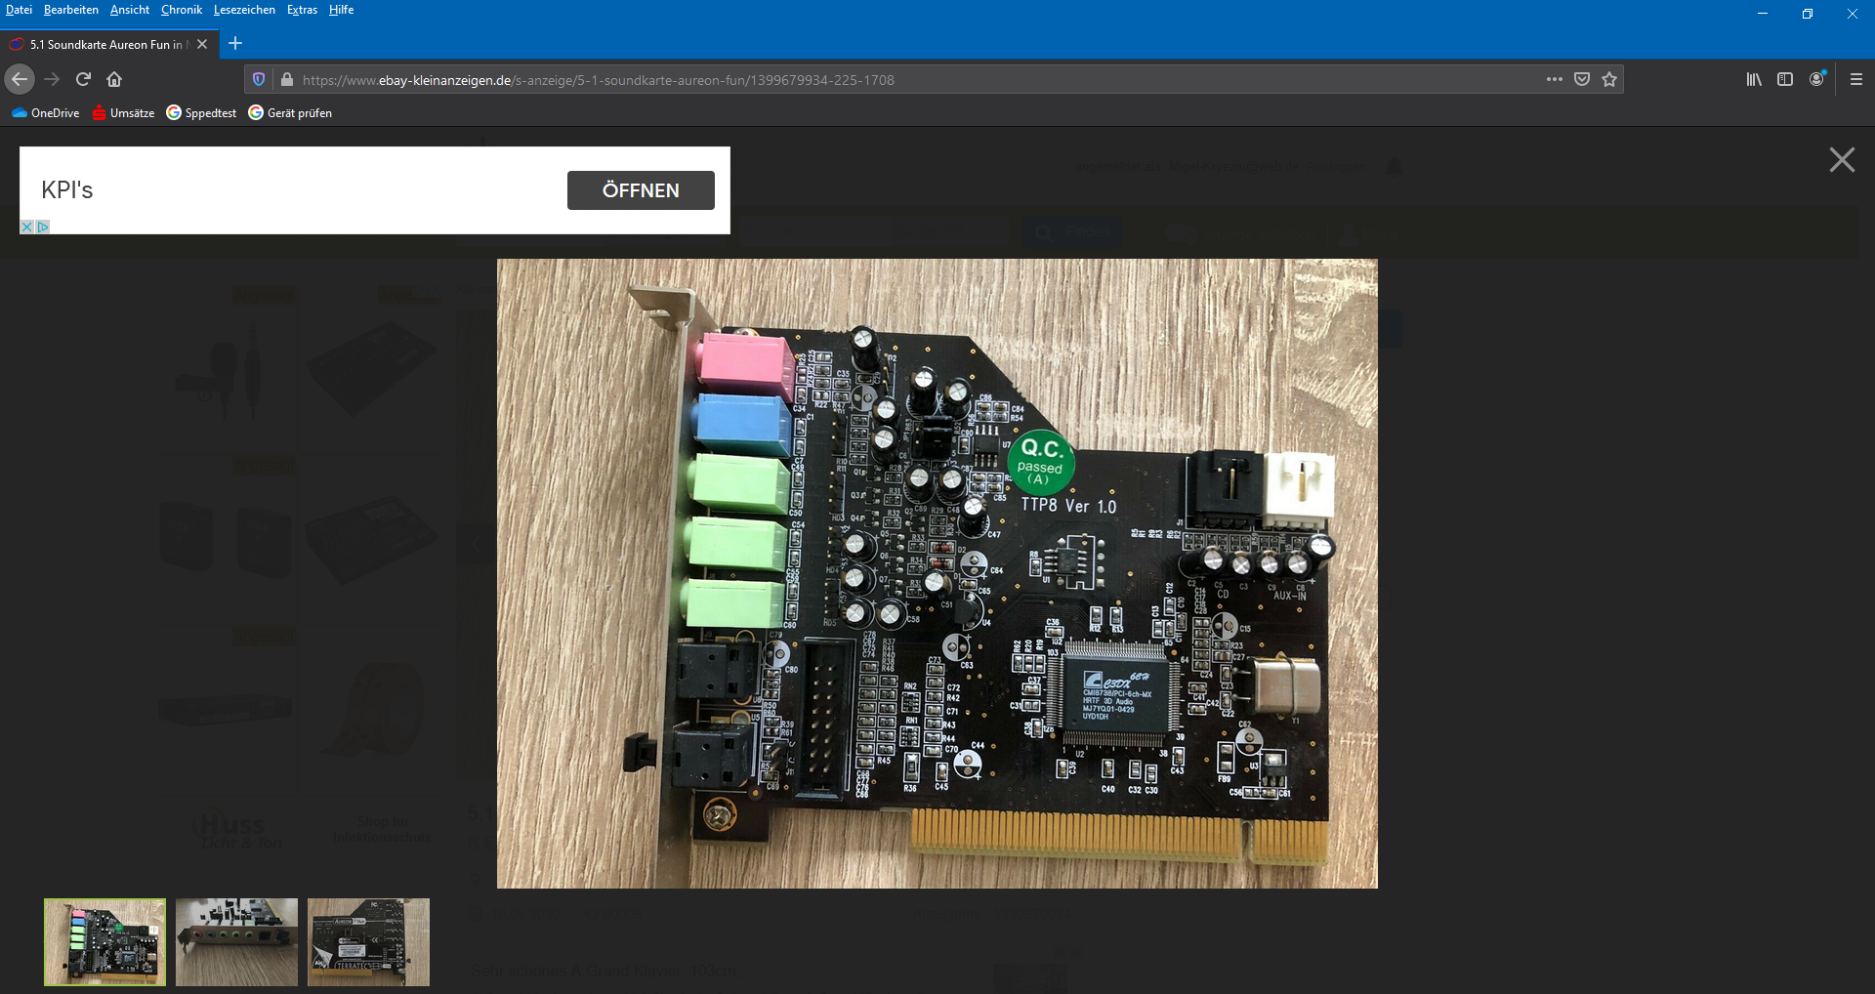The height and width of the screenshot is (994, 1875).
Task: Restore down the Firefox window
Action: pyautogui.click(x=1808, y=14)
